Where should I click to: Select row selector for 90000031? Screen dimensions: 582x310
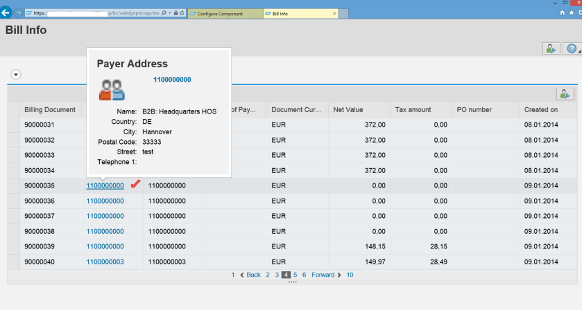click(13, 125)
